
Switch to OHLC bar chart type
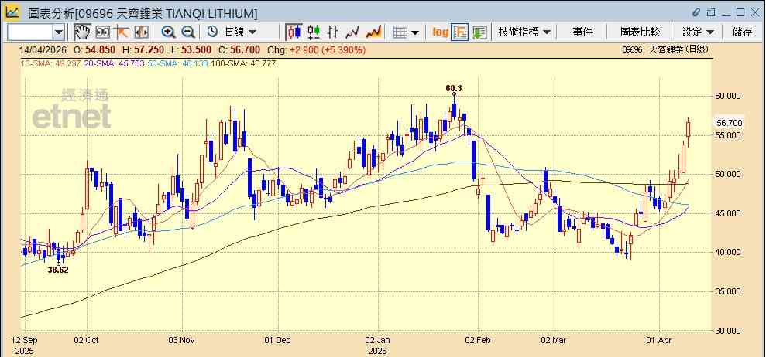tap(333, 32)
